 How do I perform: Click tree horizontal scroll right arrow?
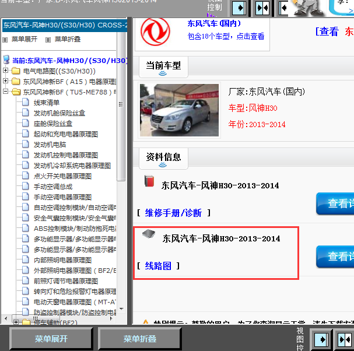(x=111, y=319)
